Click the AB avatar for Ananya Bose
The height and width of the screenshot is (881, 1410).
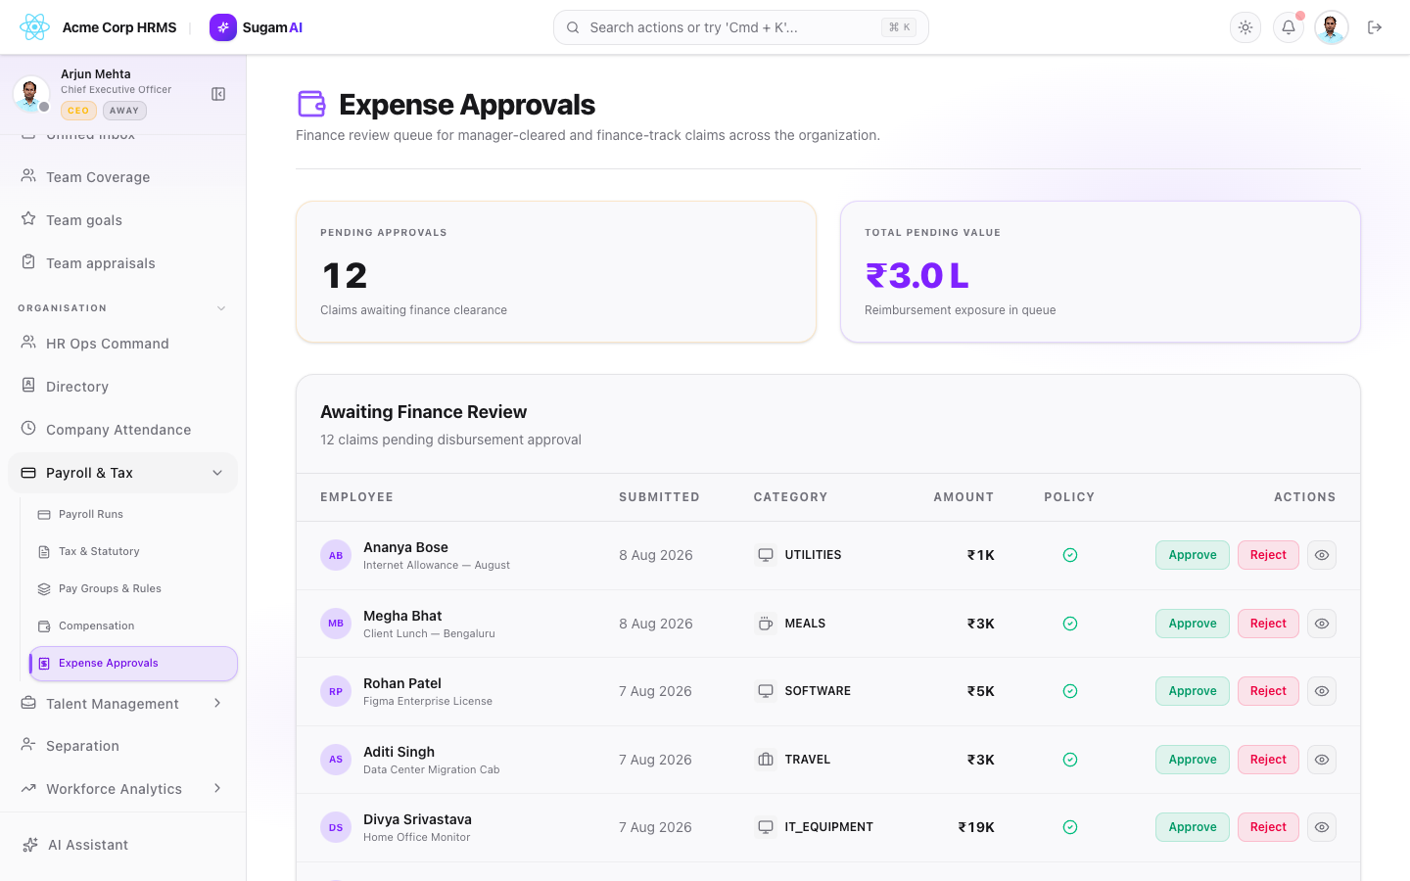[x=336, y=555]
